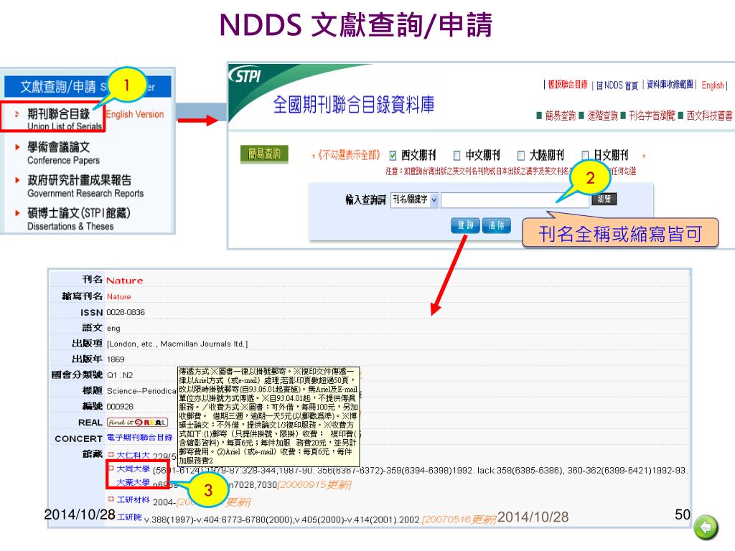Focus the search term input field
This screenshot has height=551, width=735.
click(515, 200)
